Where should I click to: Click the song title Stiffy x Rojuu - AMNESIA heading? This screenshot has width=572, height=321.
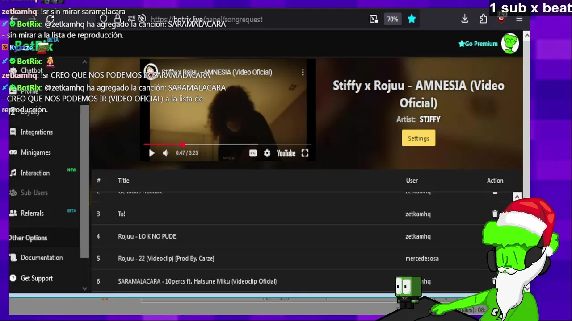[x=419, y=94]
